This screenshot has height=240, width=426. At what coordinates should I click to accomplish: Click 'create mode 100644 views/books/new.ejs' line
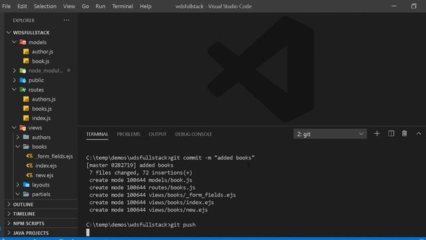click(148, 210)
